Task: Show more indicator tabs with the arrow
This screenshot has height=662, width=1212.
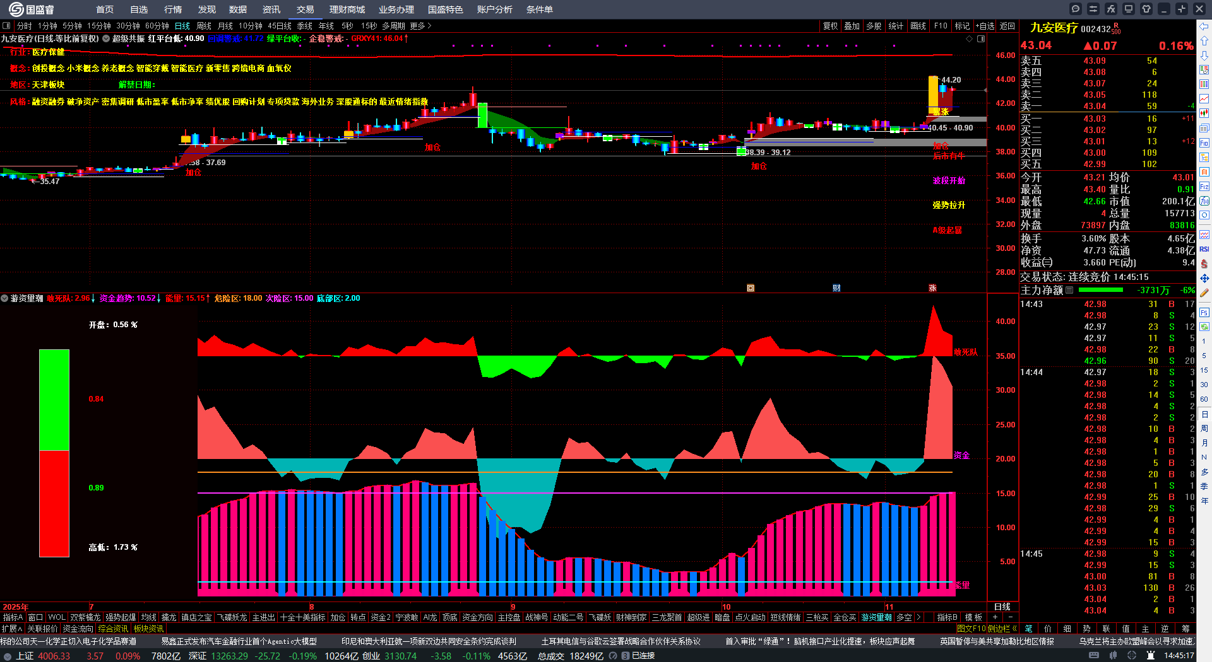Action: point(918,617)
